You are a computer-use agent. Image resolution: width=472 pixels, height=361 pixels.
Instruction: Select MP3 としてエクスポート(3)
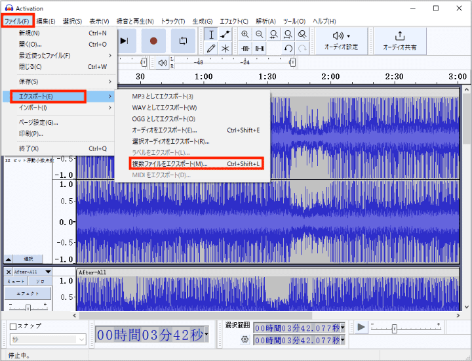tap(192, 96)
